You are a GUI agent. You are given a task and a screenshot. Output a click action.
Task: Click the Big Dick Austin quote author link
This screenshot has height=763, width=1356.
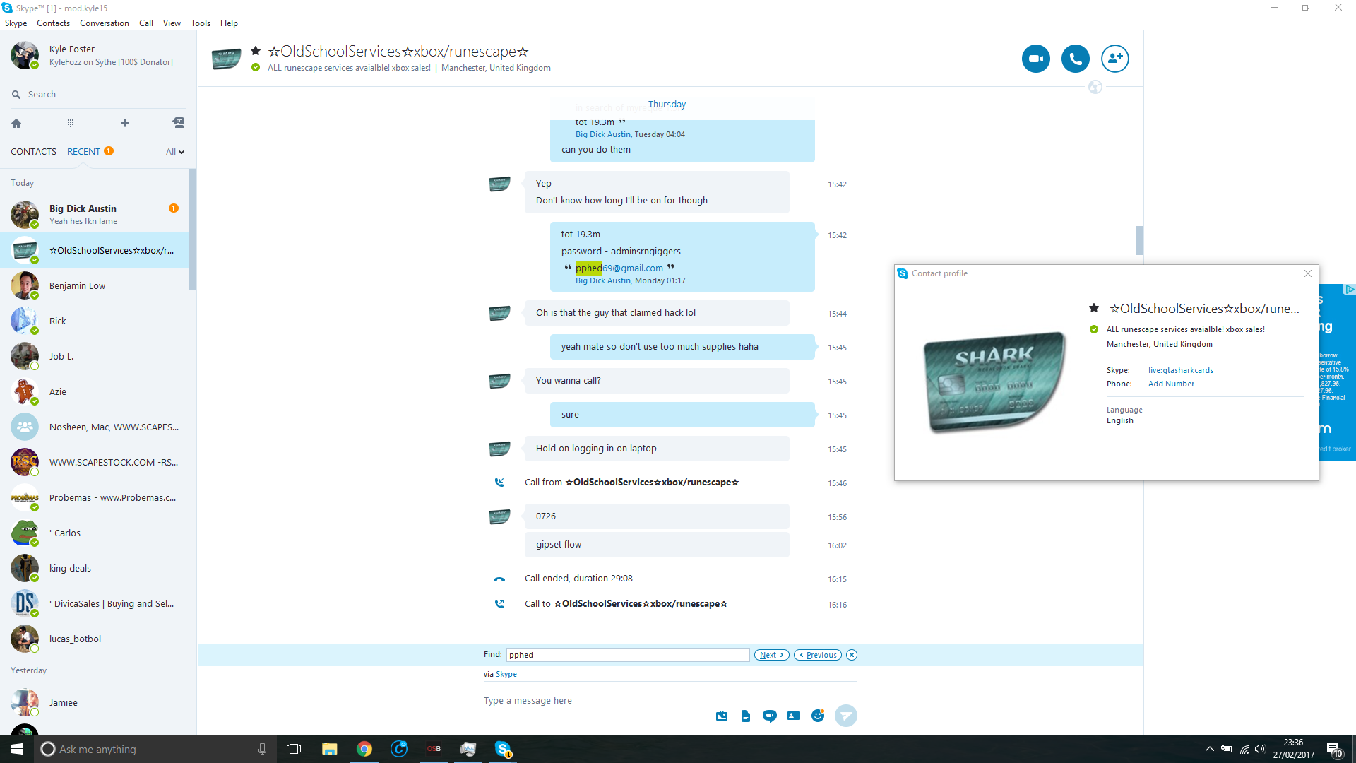coord(602,281)
